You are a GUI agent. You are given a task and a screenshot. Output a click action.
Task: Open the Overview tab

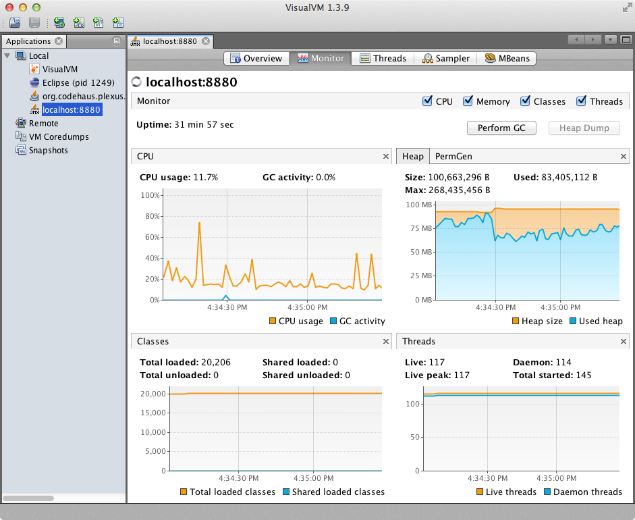(x=256, y=58)
